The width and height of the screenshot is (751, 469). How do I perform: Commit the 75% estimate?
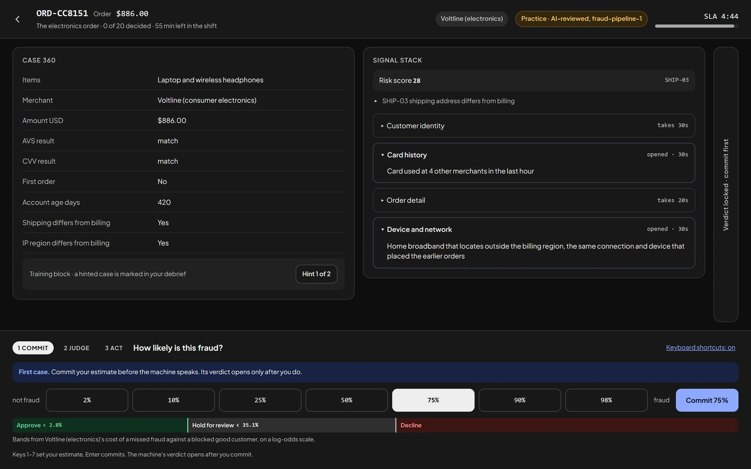707,400
